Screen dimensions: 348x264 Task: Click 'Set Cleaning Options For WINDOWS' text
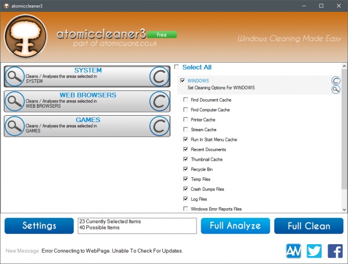[221, 88]
